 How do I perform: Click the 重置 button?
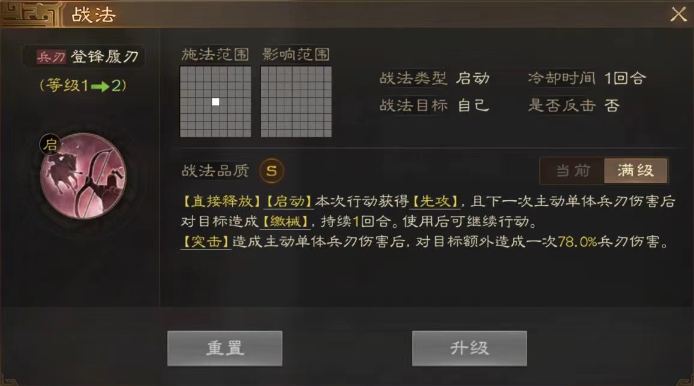tap(225, 348)
